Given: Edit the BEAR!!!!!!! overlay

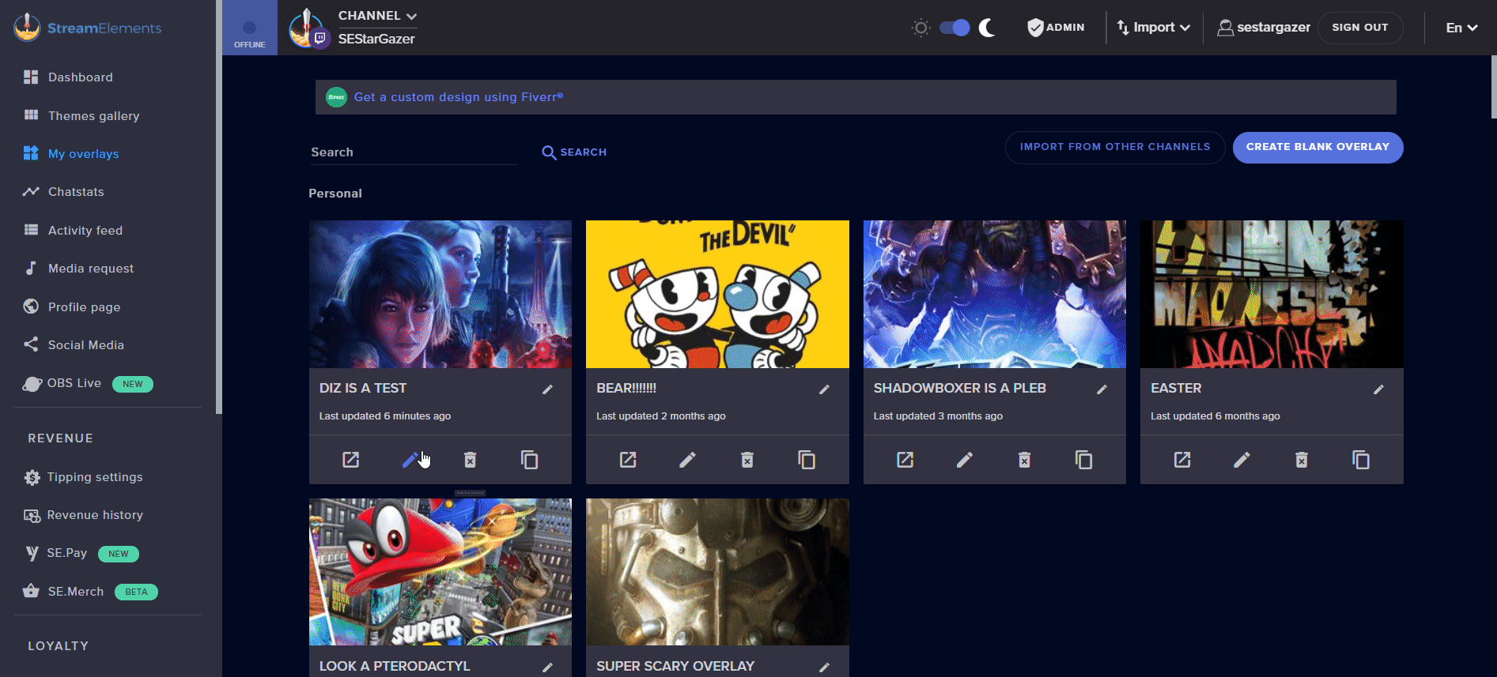Looking at the screenshot, I should click(687, 460).
